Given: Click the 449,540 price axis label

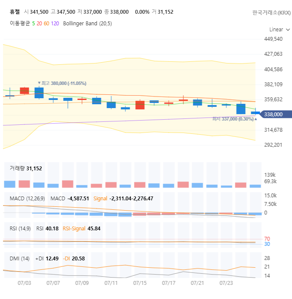Looking at the screenshot, I should (273, 39).
